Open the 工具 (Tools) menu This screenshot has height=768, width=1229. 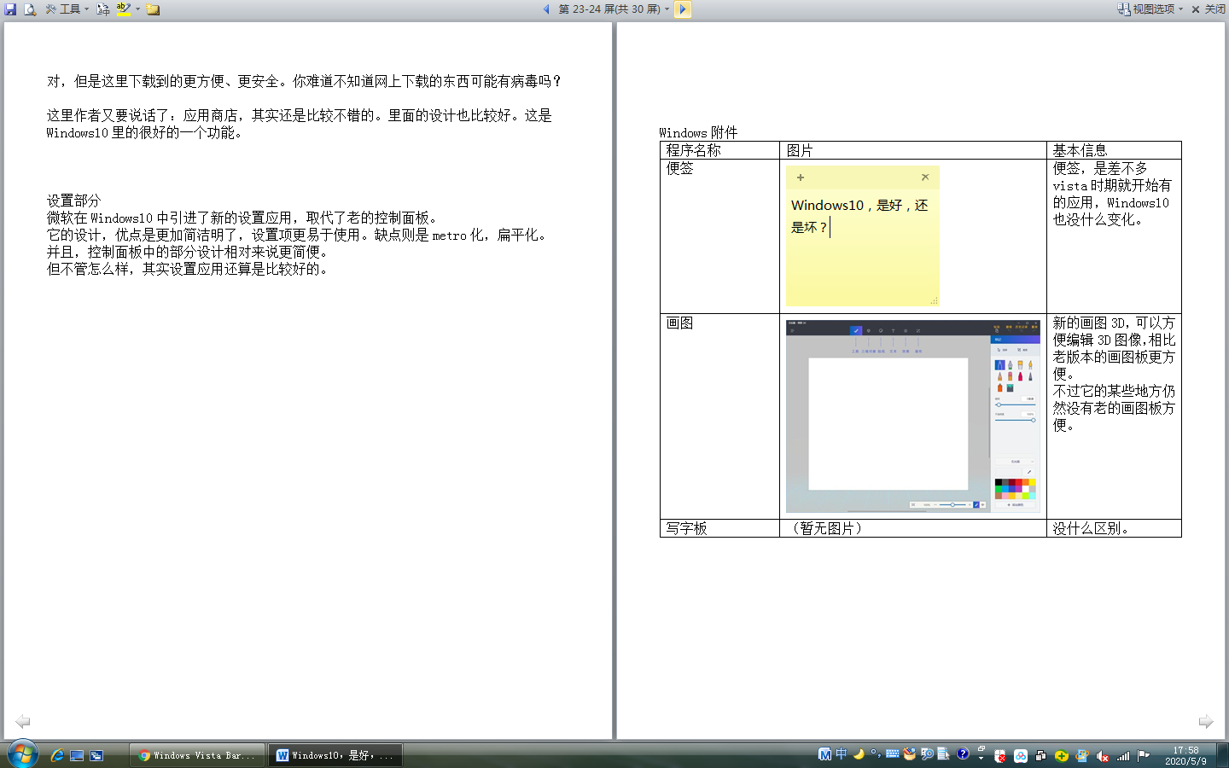[x=67, y=9]
